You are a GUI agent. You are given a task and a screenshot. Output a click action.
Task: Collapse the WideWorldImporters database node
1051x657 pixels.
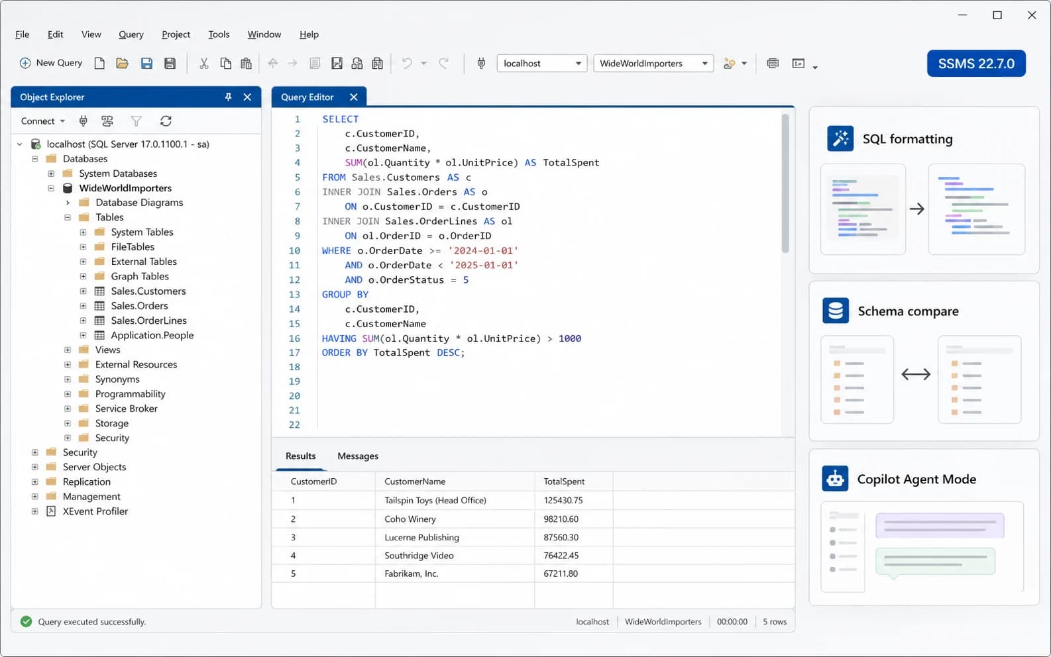(51, 188)
